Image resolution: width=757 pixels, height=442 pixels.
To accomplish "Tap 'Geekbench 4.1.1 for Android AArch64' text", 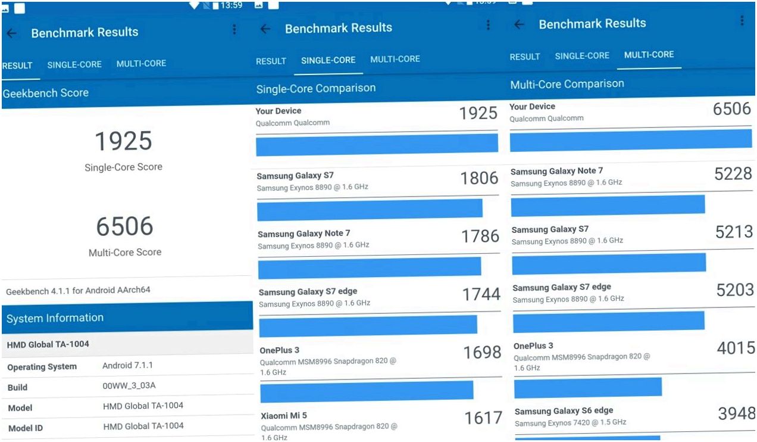I will [78, 291].
